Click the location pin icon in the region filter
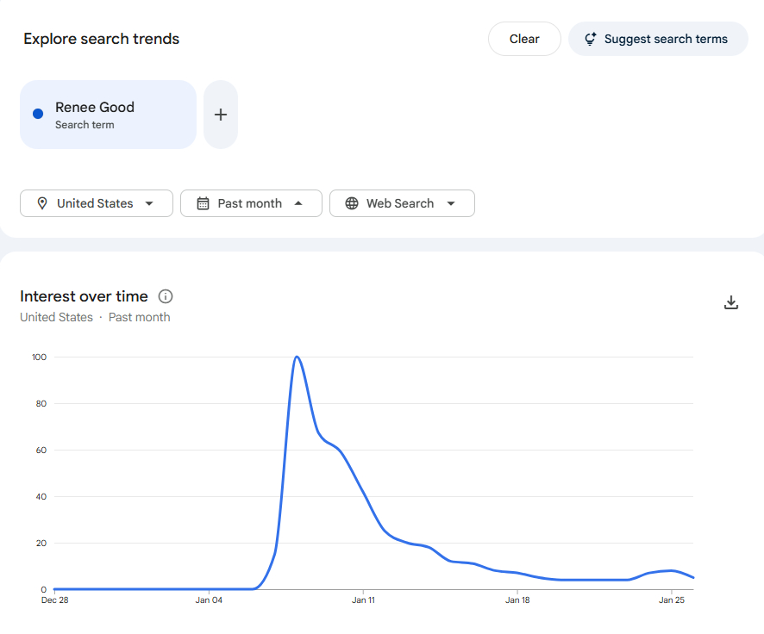Image resolution: width=764 pixels, height=634 pixels. [x=42, y=203]
